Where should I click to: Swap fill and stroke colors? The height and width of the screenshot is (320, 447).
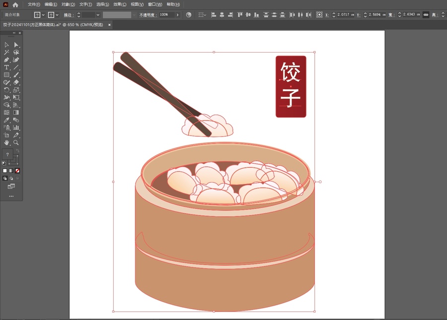coord(17,151)
